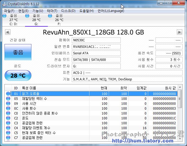Go to next disk with right arrow
This screenshot has height=146, width=187.
(x=179, y=32)
